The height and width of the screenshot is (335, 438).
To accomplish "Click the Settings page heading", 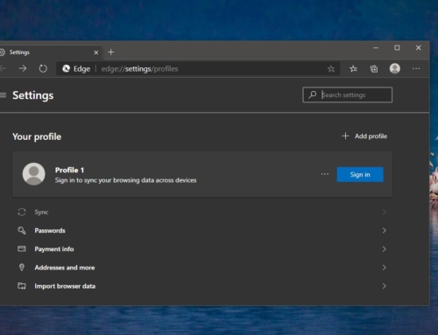I will (33, 95).
